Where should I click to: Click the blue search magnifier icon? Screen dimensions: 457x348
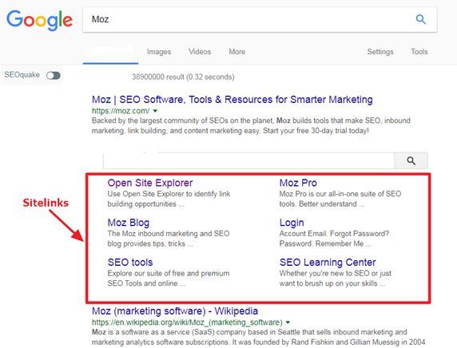[420, 19]
